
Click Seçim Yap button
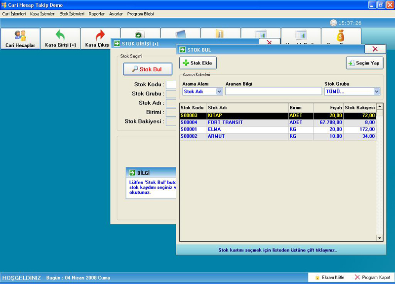pos(365,63)
